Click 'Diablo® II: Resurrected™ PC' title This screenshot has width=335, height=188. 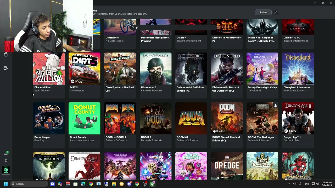click(226, 39)
